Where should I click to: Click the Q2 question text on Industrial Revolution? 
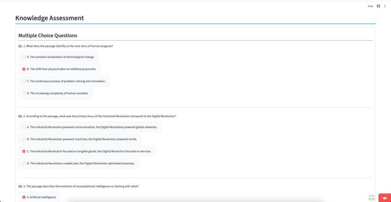pos(97,116)
